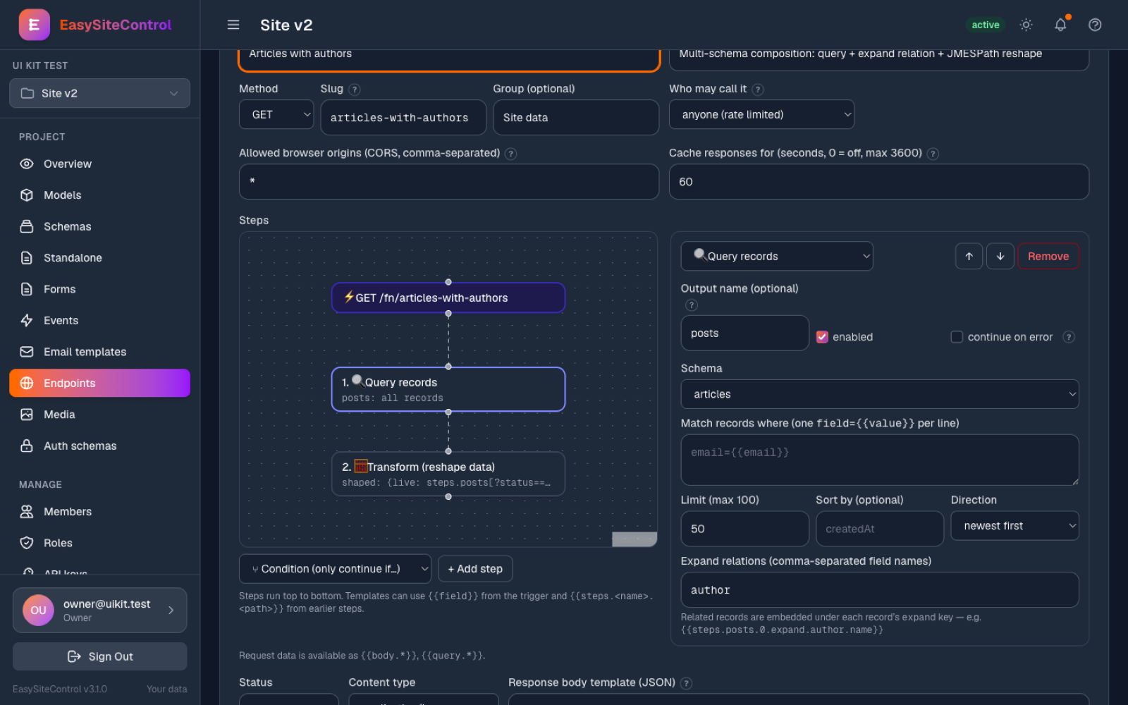Remove the selected step

tap(1048, 256)
